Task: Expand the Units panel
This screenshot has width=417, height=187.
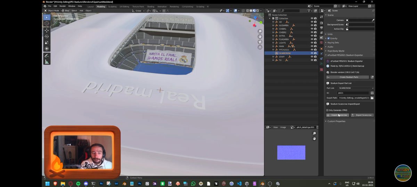Action: (330, 34)
